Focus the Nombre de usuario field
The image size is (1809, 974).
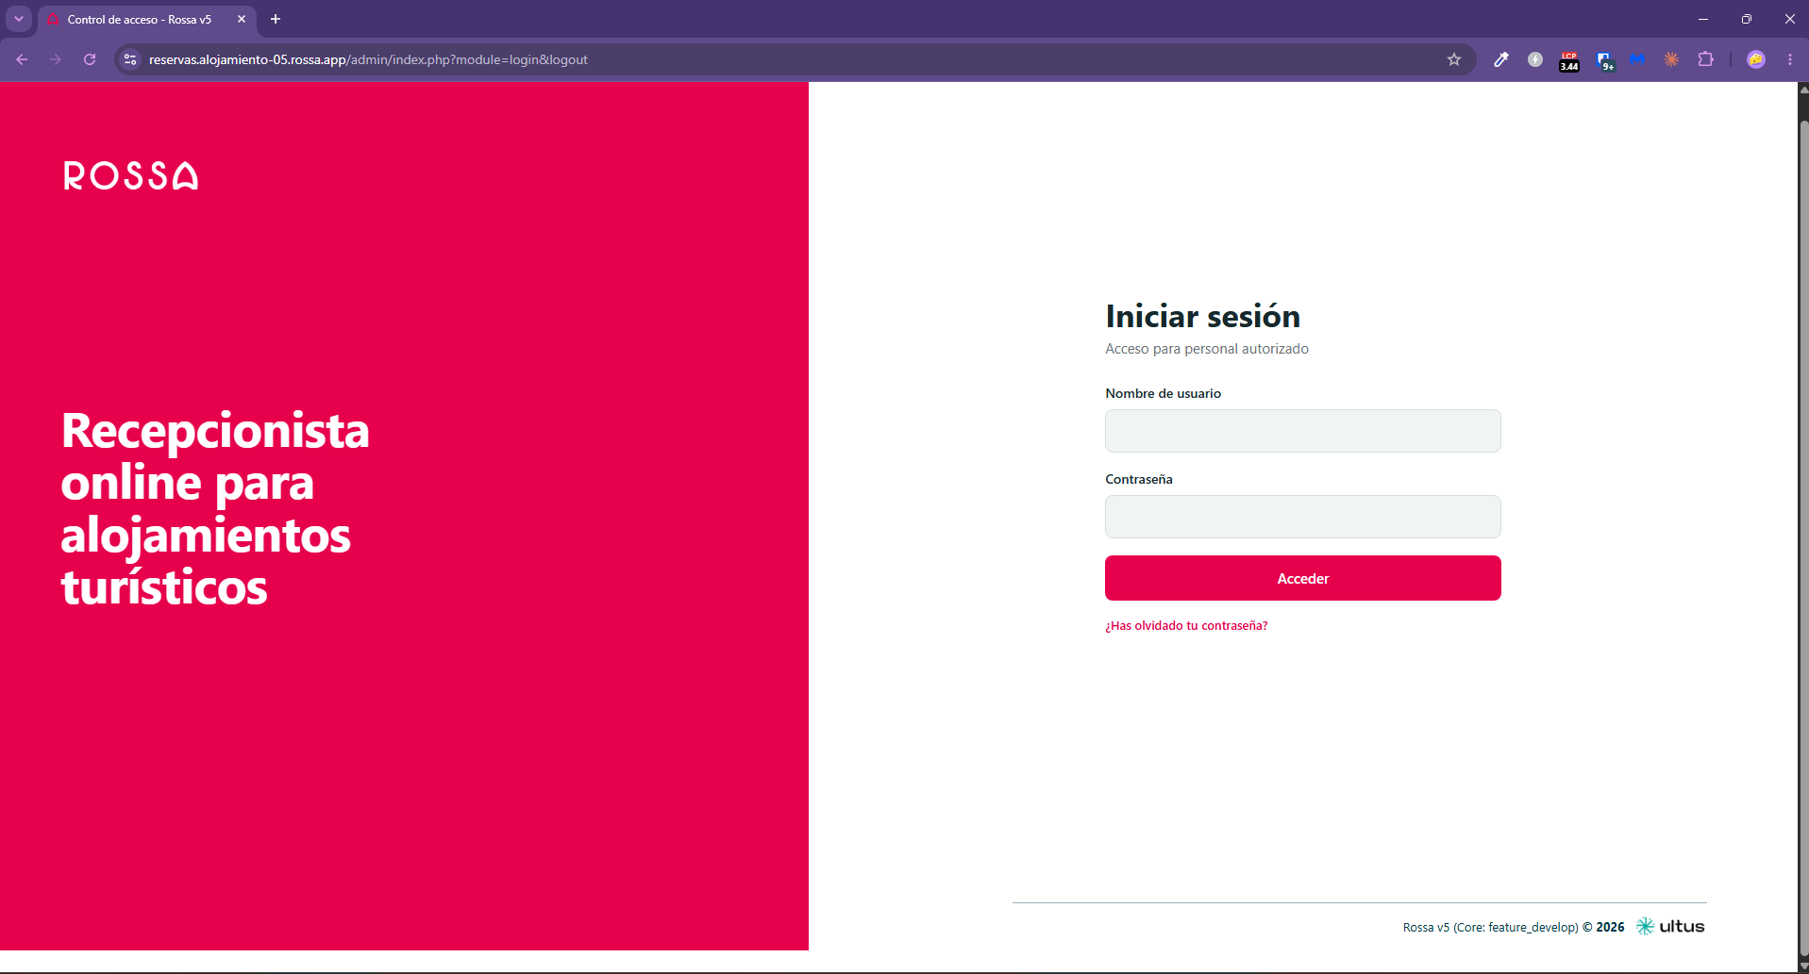[1302, 431]
